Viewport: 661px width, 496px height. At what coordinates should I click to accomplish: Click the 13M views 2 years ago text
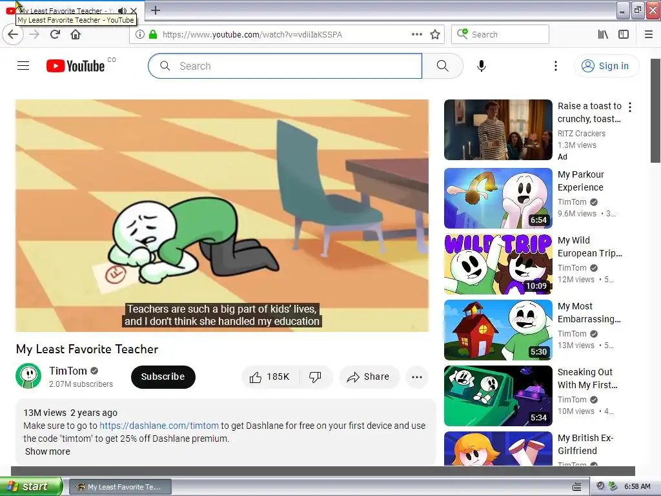(70, 413)
